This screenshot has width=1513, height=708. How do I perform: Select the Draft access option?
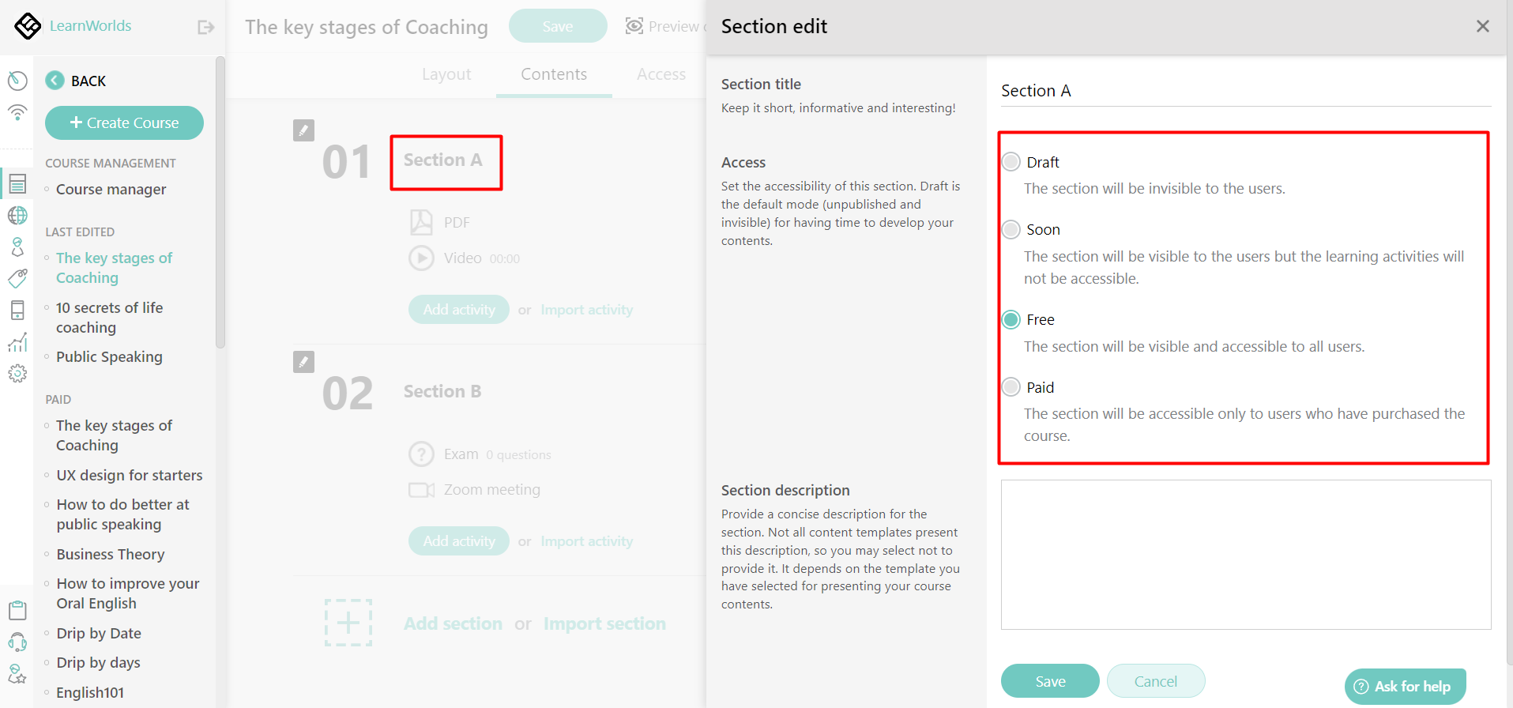(1011, 161)
